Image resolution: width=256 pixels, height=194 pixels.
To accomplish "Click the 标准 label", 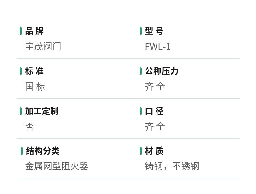I will tap(34, 71).
